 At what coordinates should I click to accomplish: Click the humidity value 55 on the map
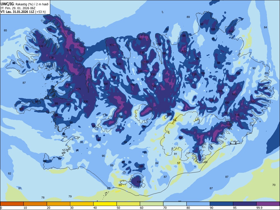(120, 185)
